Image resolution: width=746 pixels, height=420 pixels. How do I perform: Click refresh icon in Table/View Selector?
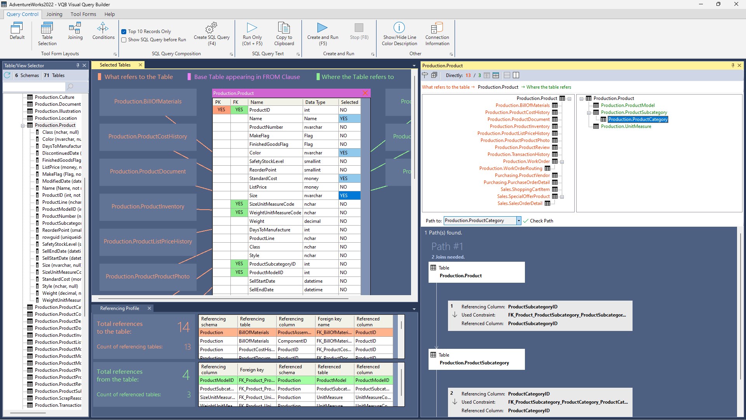tap(7, 75)
